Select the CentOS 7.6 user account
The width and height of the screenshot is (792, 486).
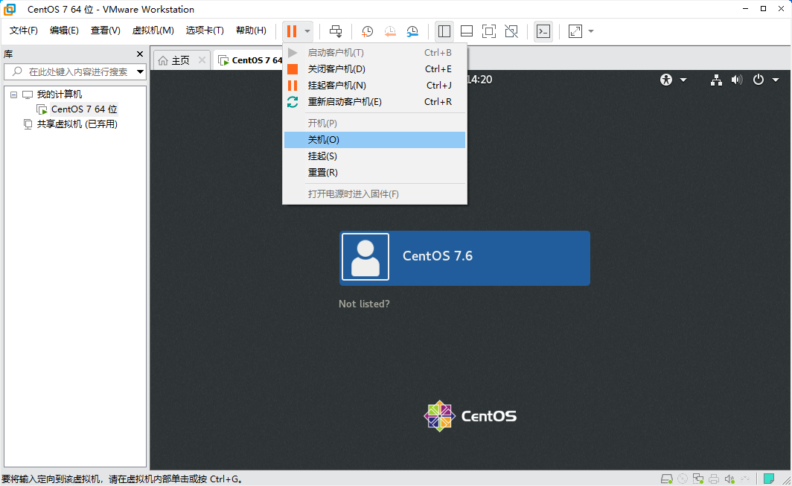click(x=464, y=258)
